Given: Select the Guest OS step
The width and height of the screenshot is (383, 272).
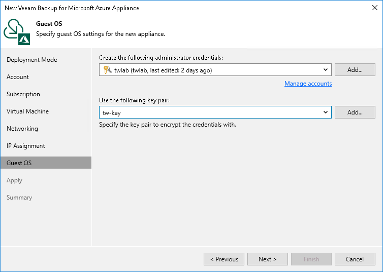Looking at the screenshot, I should [19, 163].
